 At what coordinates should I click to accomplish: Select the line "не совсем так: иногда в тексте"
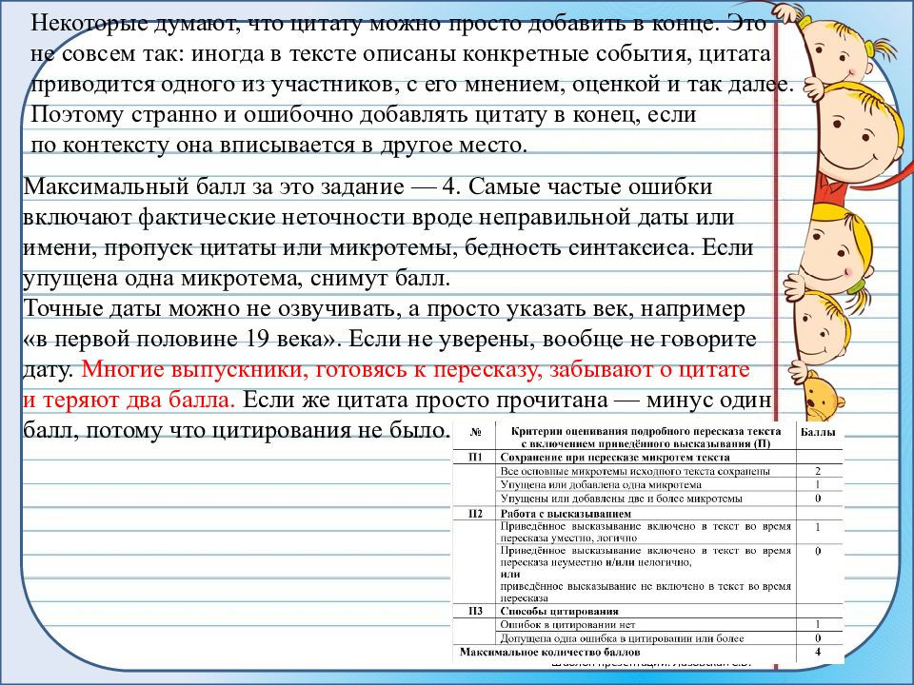pos(401,54)
